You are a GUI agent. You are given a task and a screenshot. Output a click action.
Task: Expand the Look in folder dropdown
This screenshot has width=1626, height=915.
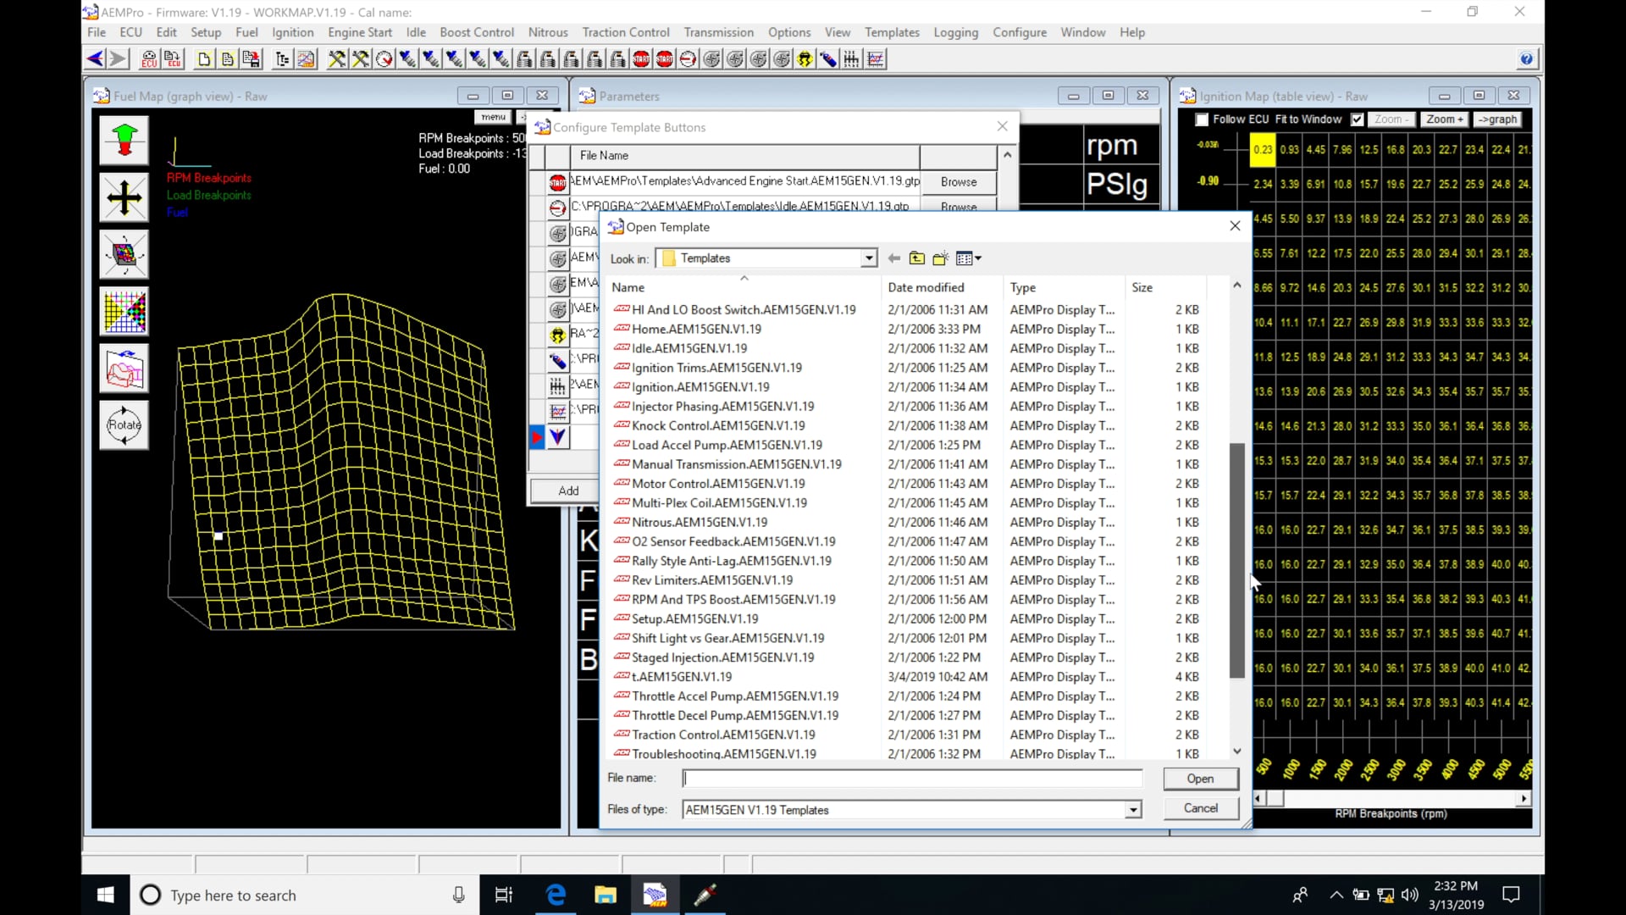869,258
